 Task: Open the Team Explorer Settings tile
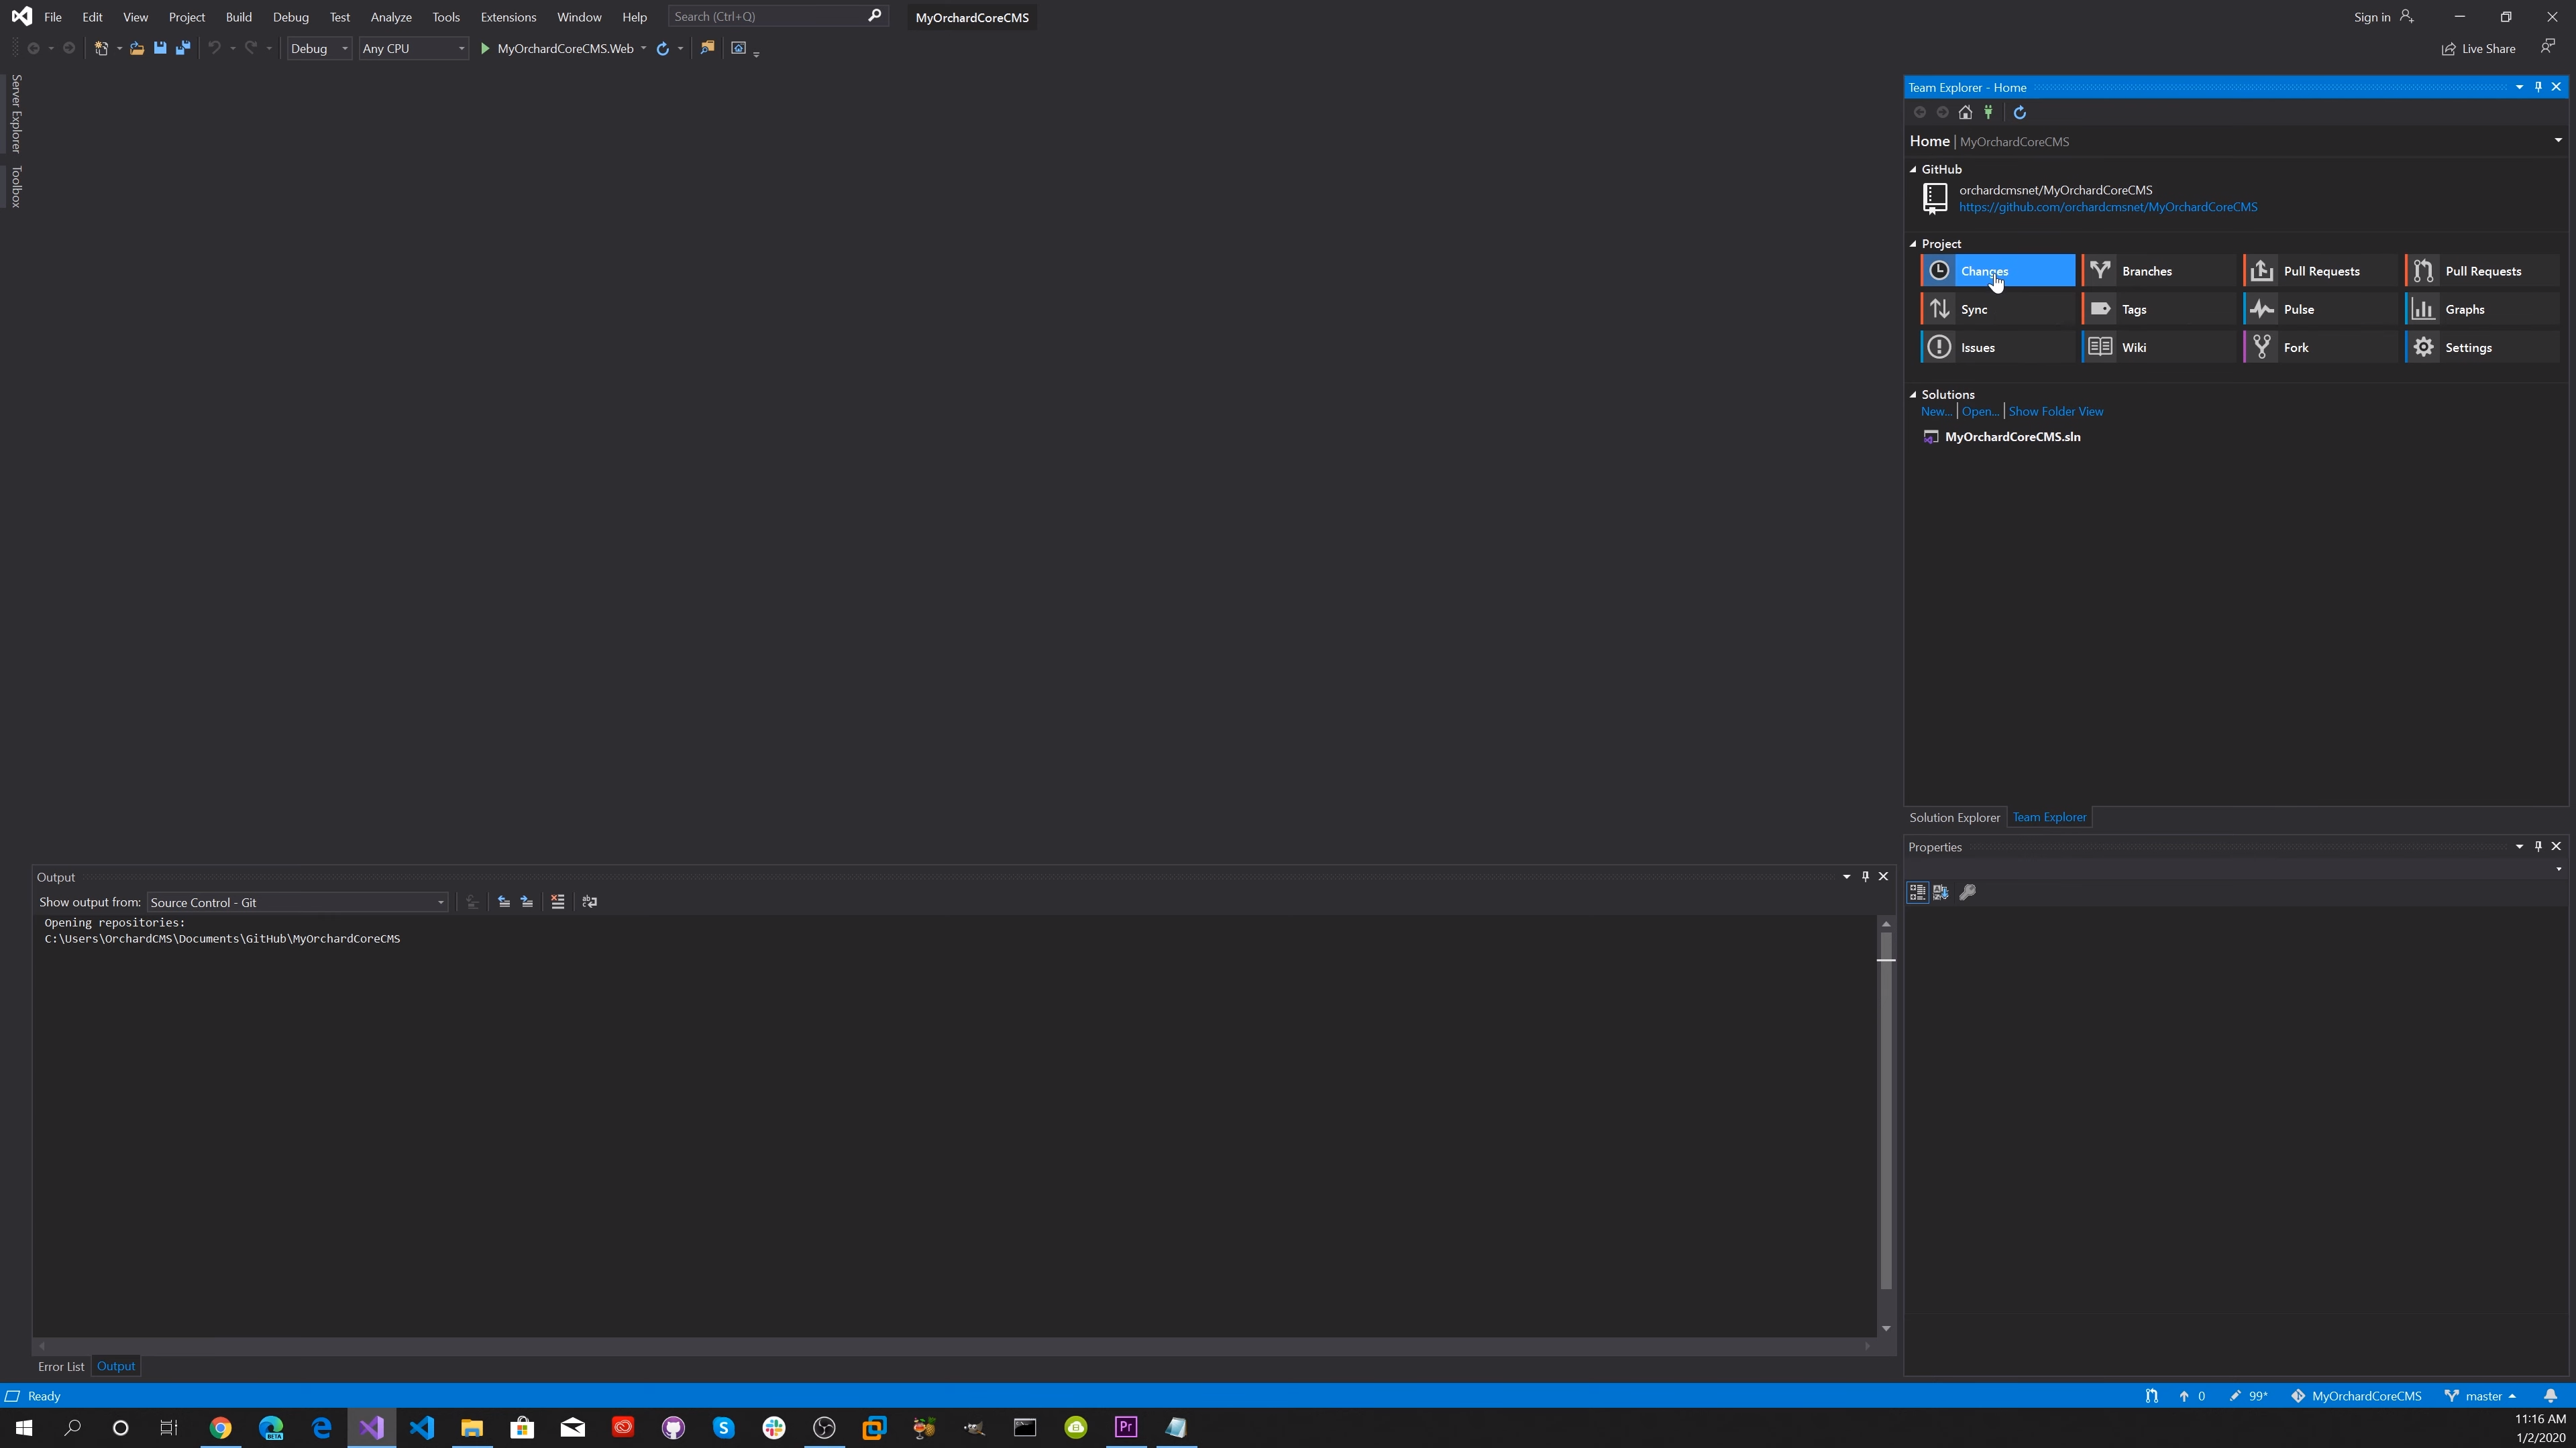click(2482, 347)
